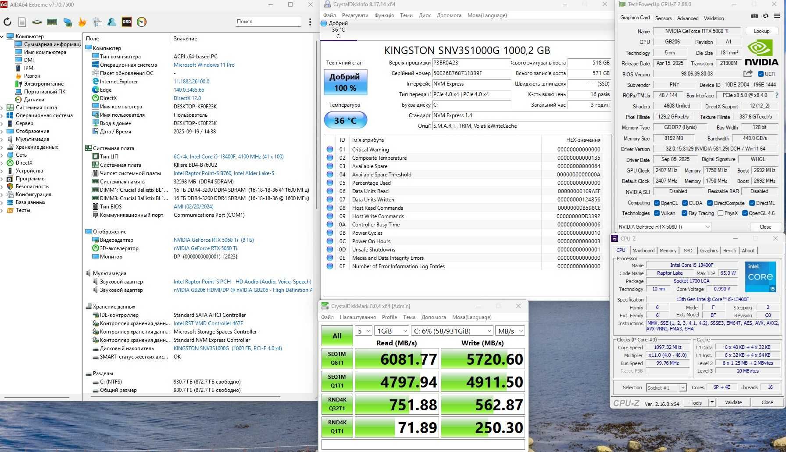
Task: Click the Refresh icon in AIDA64 toolbar
Action: [7, 22]
